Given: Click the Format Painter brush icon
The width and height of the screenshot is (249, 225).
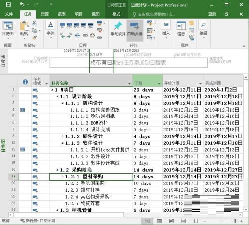Looking at the screenshot, I should click(x=34, y=38).
